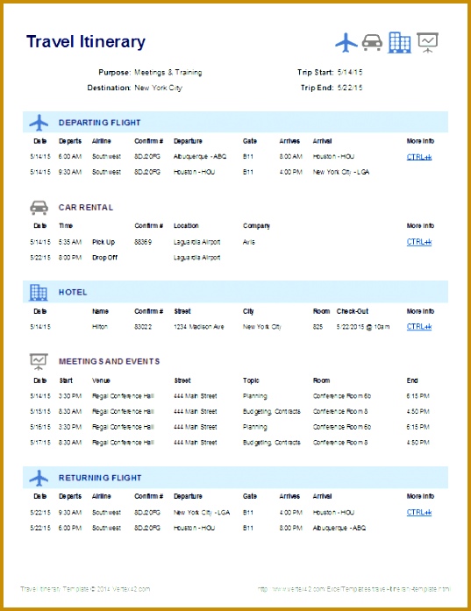Select check-out cell 5/22/2015 @ 10am
471x611 pixels.
tap(363, 327)
